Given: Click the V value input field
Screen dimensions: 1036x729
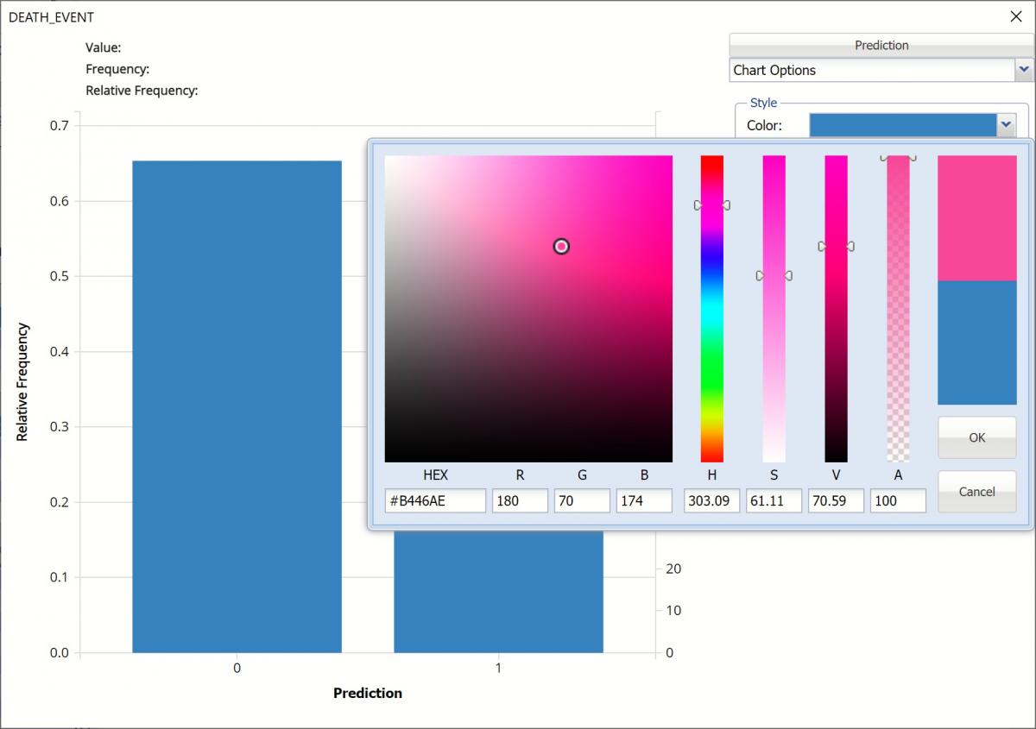Looking at the screenshot, I should tap(836, 500).
